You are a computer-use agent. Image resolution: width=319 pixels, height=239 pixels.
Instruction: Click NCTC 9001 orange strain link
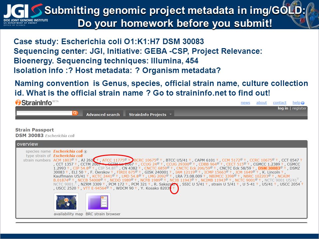pos(245,180)
